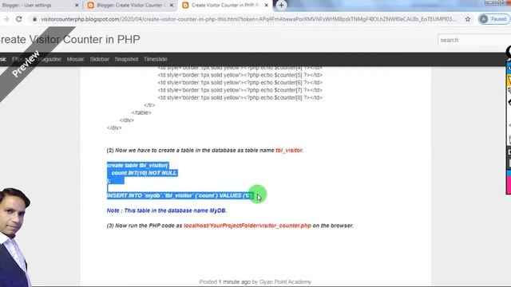Click the blogspot favicon on active tab
This screenshot has height=287, width=511.
(185, 6)
